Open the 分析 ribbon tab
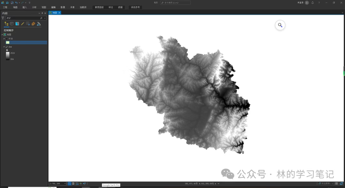This screenshot has height=188, width=345. tap(34, 7)
